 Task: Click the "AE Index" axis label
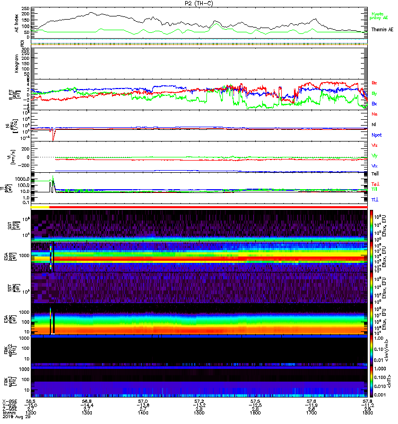(17, 23)
